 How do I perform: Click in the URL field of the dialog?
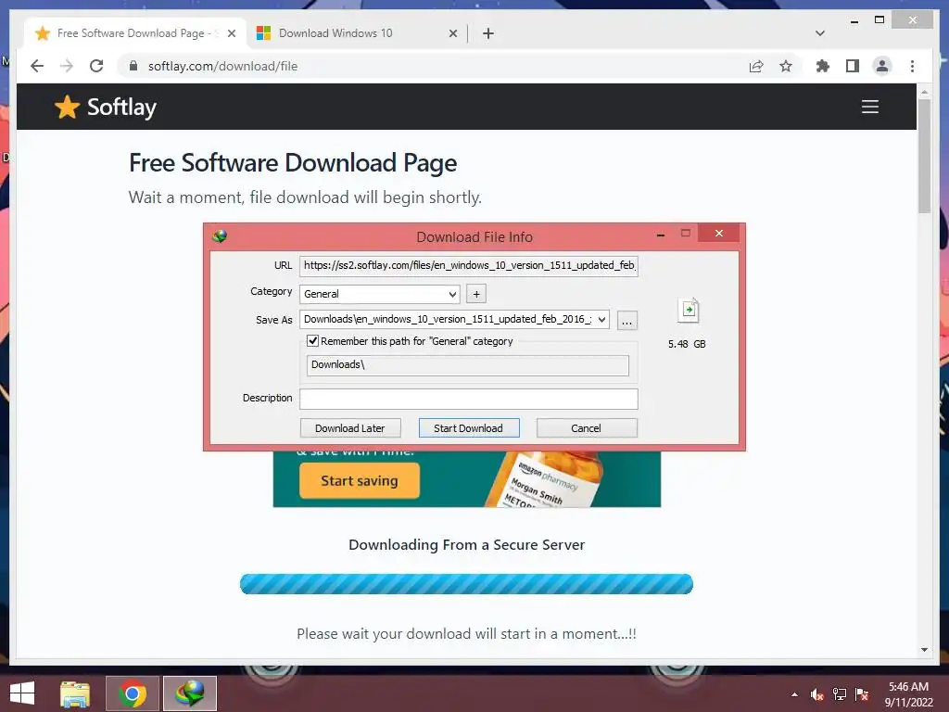click(468, 265)
